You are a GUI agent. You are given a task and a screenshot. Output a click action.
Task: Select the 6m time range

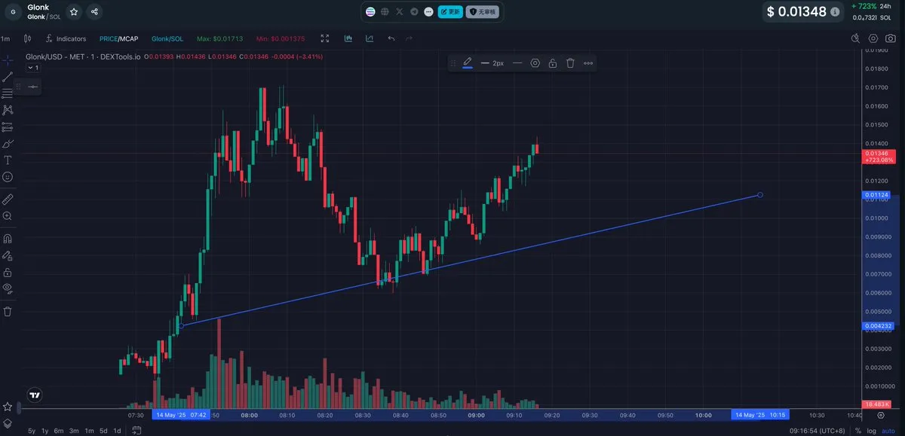click(59, 431)
